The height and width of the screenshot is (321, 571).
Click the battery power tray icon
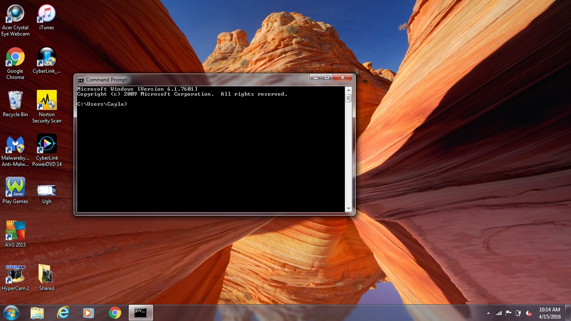coord(519,313)
